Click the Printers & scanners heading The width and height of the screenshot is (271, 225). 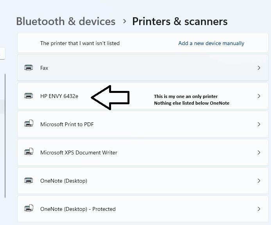point(180,21)
